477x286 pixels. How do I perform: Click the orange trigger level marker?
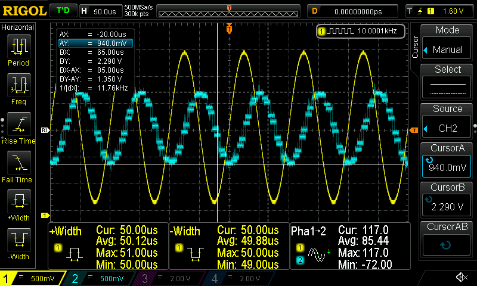pos(414,130)
